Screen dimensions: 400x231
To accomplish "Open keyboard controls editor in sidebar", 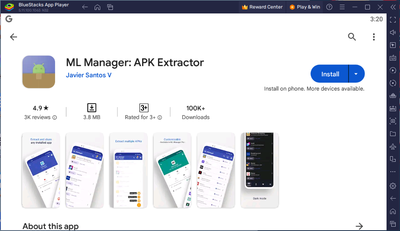I will pos(393,58).
